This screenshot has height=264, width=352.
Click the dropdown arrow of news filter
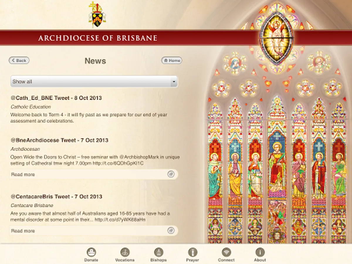coord(174,82)
